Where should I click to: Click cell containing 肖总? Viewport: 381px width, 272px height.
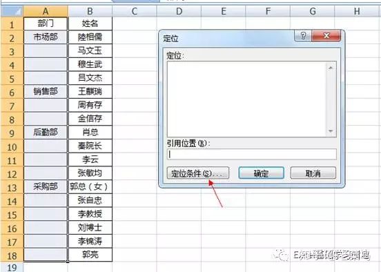pyautogui.click(x=90, y=133)
